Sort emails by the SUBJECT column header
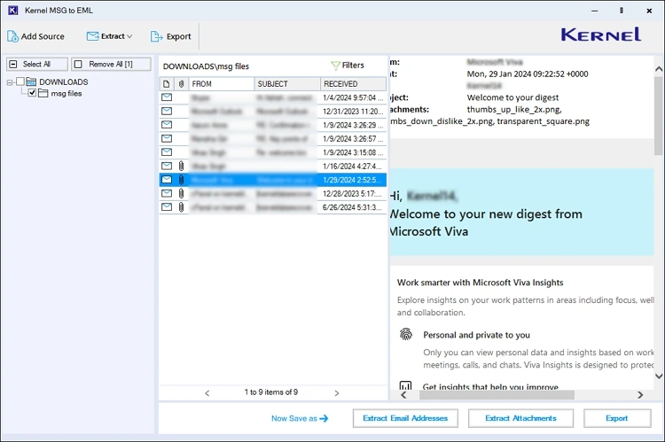 (286, 84)
